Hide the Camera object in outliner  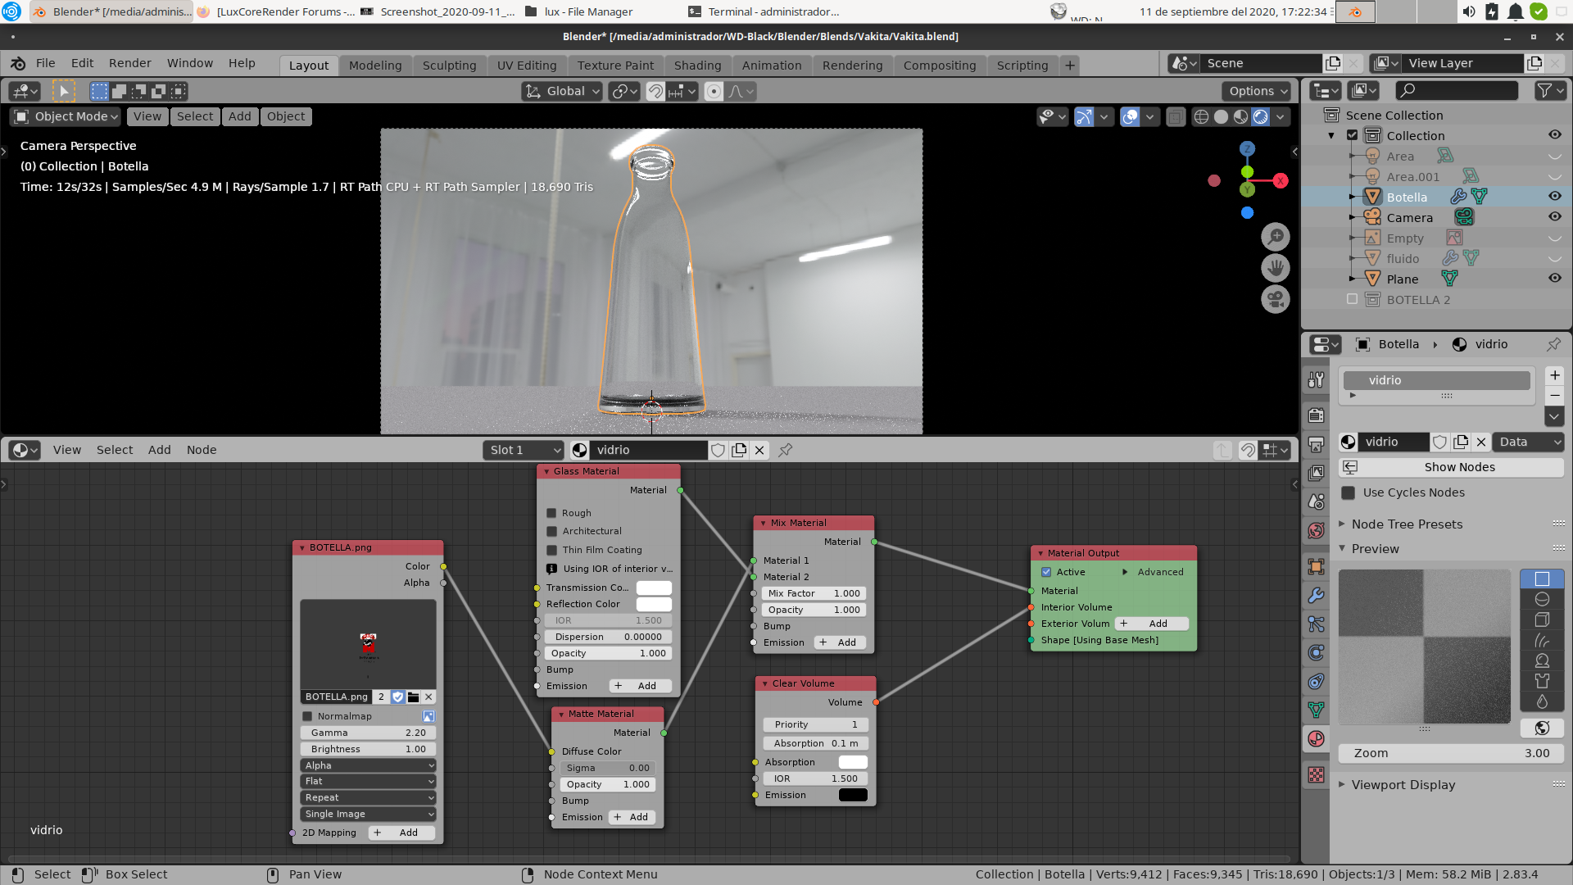(x=1554, y=217)
